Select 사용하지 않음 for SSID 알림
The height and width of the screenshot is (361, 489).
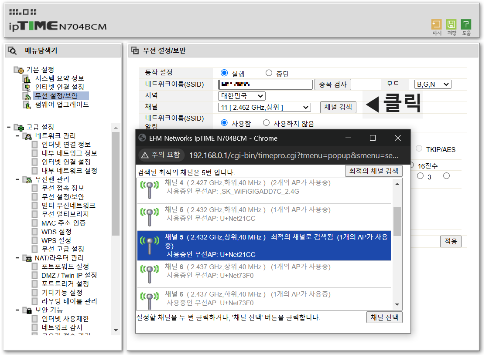coord(266,123)
